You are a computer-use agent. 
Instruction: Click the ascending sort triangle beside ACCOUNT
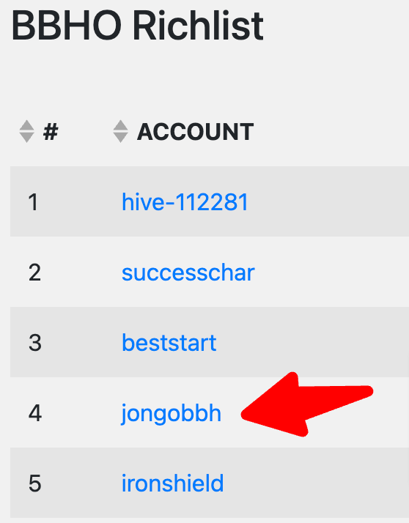[120, 125]
